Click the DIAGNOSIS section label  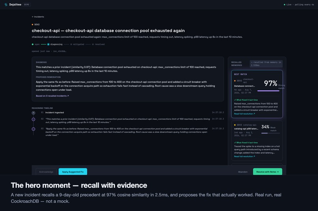(41, 62)
